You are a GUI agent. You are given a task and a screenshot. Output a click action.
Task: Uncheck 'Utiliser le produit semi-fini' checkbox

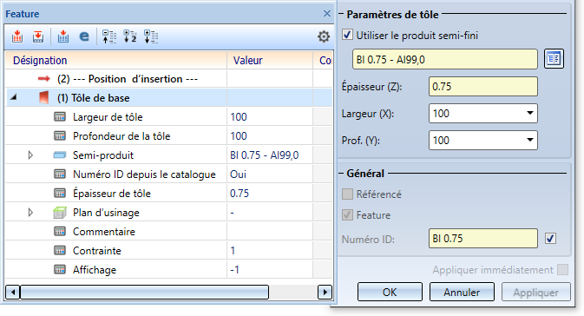tap(347, 35)
